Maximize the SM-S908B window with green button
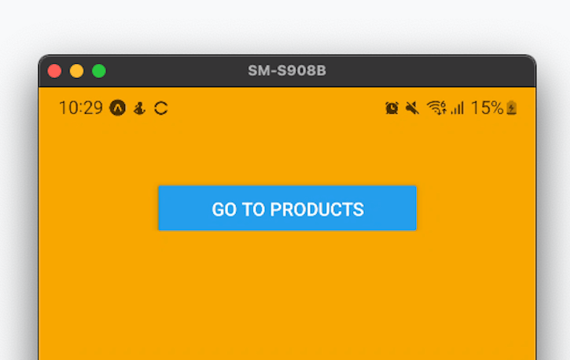Screen dimensions: 570x360 (99, 71)
